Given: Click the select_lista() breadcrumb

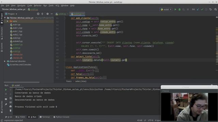Looking at the screenshot, I should pos(81,81).
